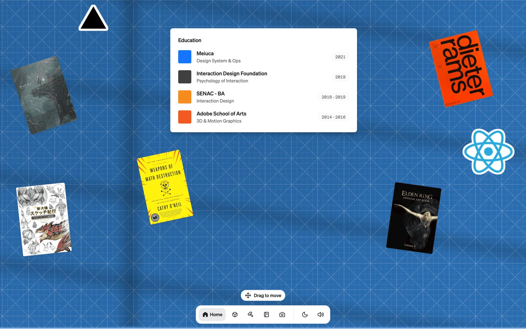
Task: Click Design System & Ops subtitle
Action: click(x=219, y=61)
